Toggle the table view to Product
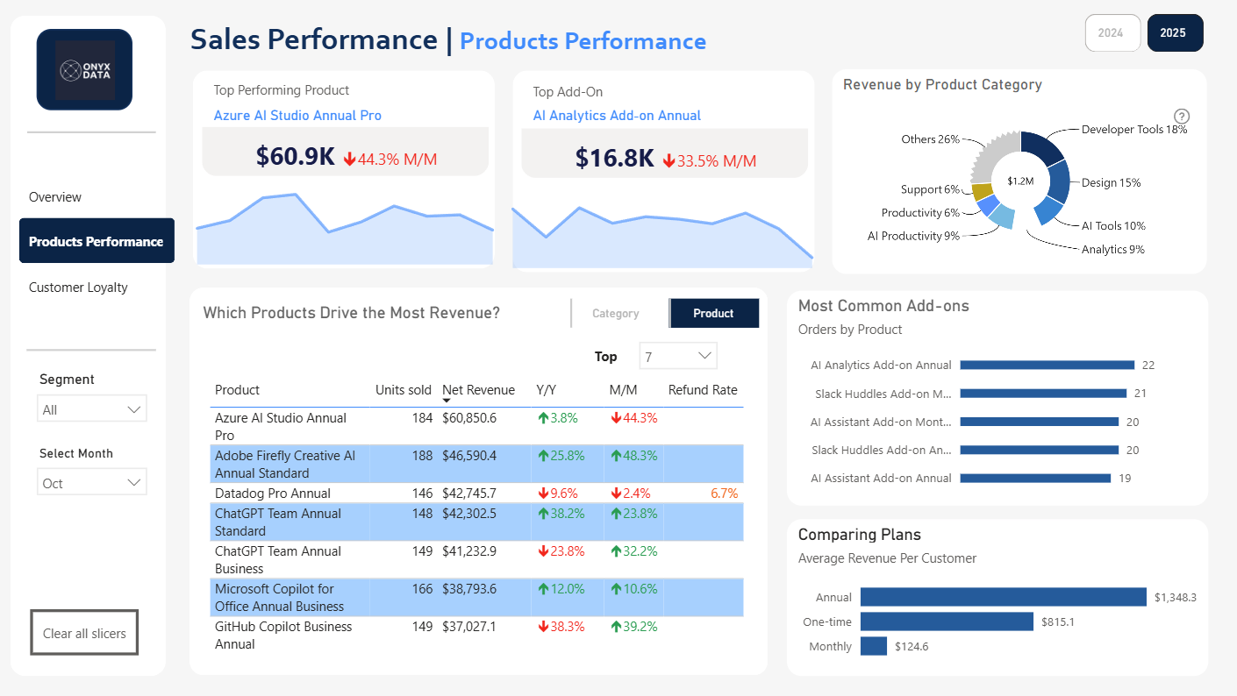The image size is (1237, 696). click(713, 313)
